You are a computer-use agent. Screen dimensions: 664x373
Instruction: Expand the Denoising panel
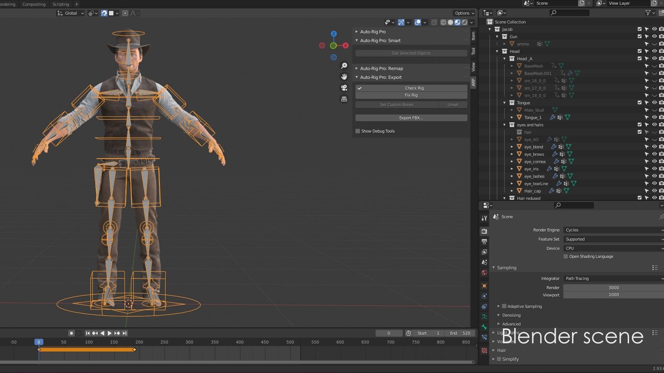(511, 315)
